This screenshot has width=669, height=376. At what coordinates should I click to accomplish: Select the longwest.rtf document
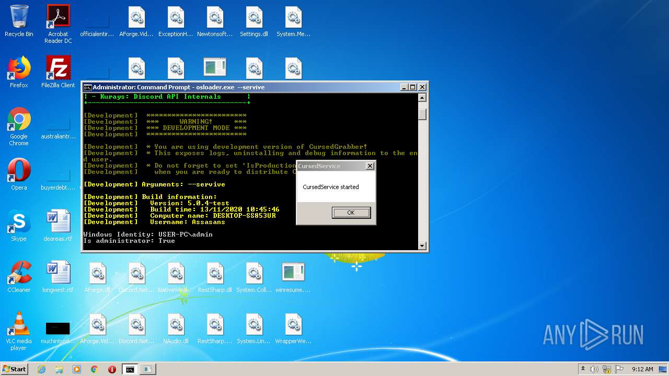pos(58,277)
